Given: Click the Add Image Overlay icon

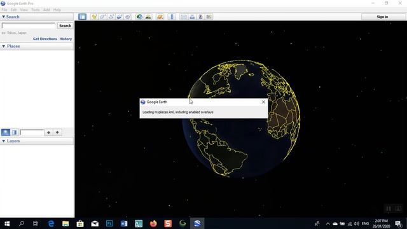Looking at the screenshot, I should point(120,17).
